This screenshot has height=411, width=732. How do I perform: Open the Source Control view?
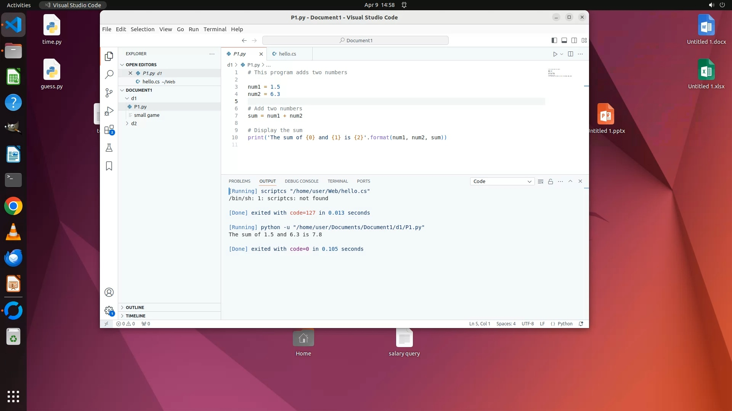point(109,92)
